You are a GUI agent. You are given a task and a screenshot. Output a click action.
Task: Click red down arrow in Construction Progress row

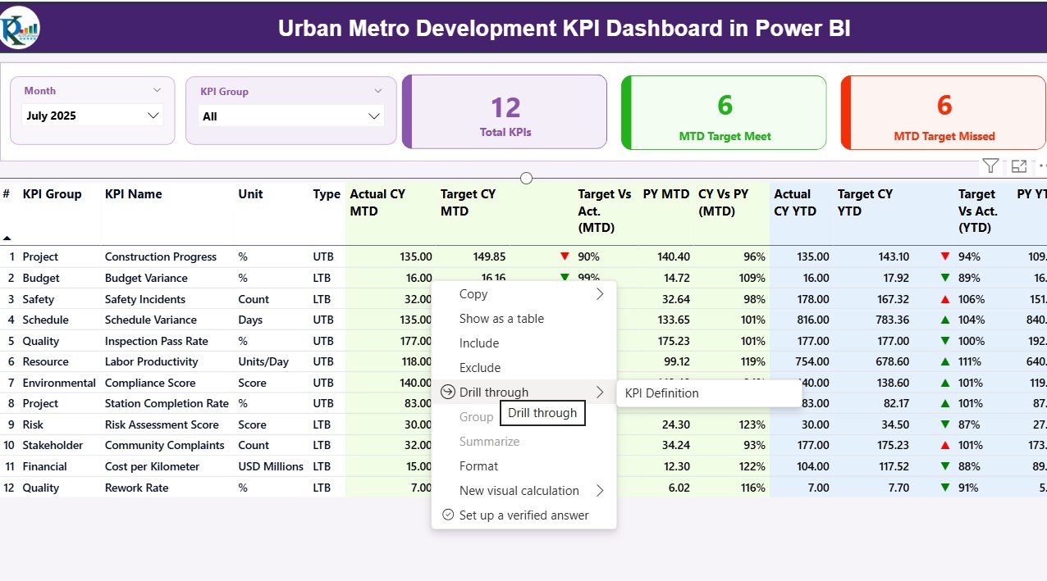565,256
